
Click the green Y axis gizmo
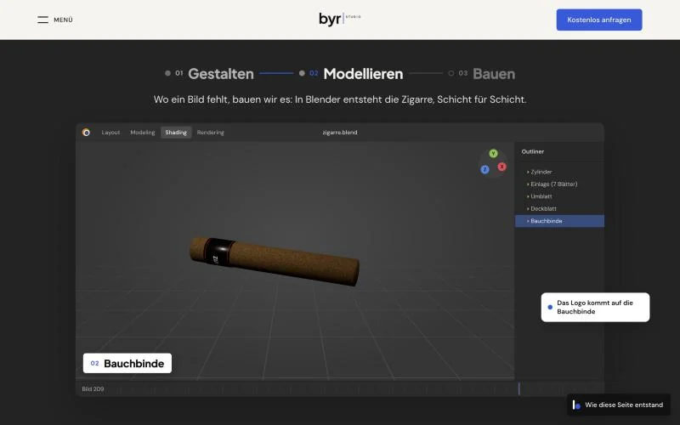point(493,154)
